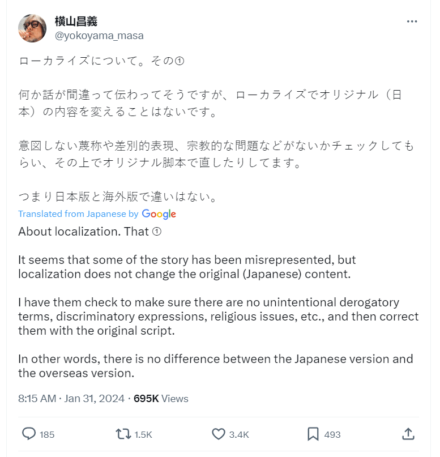
Task: Click the Japanese line つまり日本版と海外版で違いはない
Action: pyautogui.click(x=118, y=198)
